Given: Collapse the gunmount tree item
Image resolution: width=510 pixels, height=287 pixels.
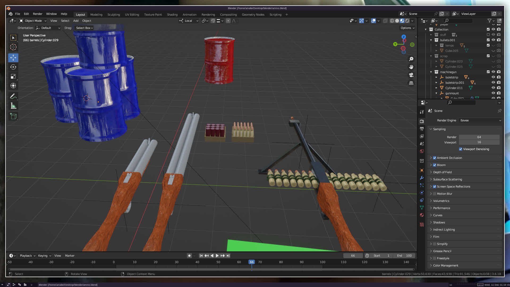Looking at the screenshot, I should (436, 93).
